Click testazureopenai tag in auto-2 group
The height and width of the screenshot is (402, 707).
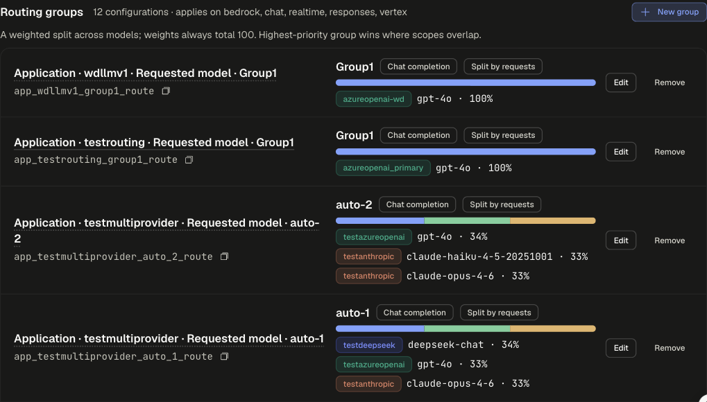click(x=374, y=237)
